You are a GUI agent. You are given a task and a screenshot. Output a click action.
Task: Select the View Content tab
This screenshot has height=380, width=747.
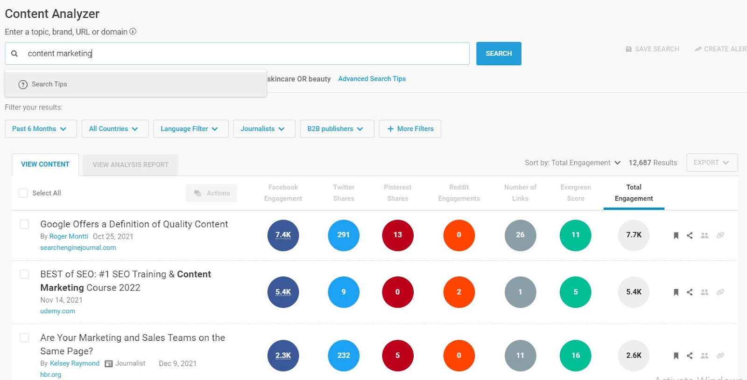[45, 165]
